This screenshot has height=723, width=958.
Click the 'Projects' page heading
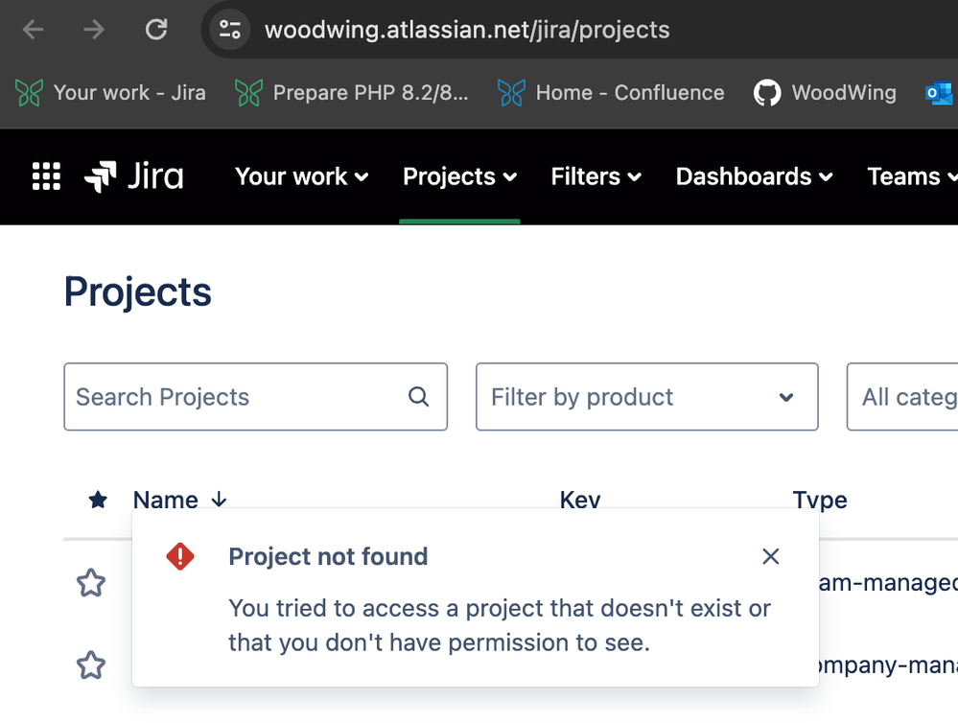(x=138, y=292)
